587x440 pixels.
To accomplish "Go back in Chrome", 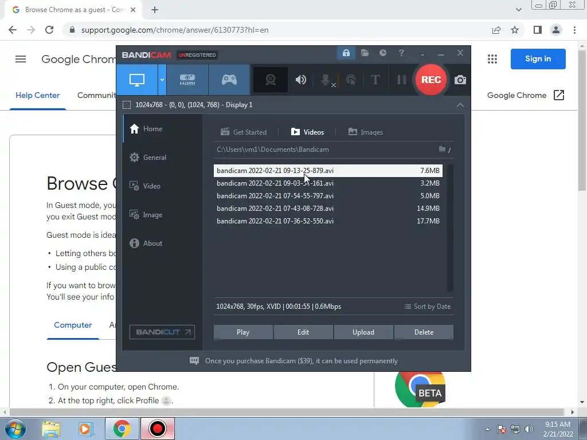I will [x=13, y=30].
